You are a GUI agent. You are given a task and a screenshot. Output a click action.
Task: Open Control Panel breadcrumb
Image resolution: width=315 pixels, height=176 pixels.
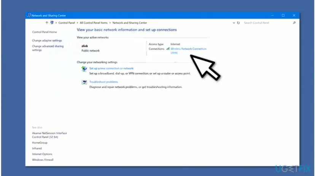click(67, 23)
